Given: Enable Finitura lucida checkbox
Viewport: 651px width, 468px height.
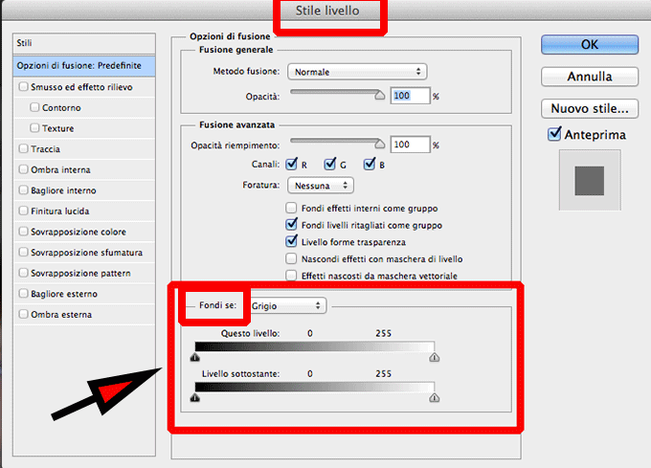Looking at the screenshot, I should point(24,211).
